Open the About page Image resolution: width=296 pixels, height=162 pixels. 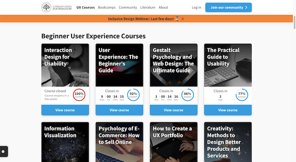tap(163, 7)
